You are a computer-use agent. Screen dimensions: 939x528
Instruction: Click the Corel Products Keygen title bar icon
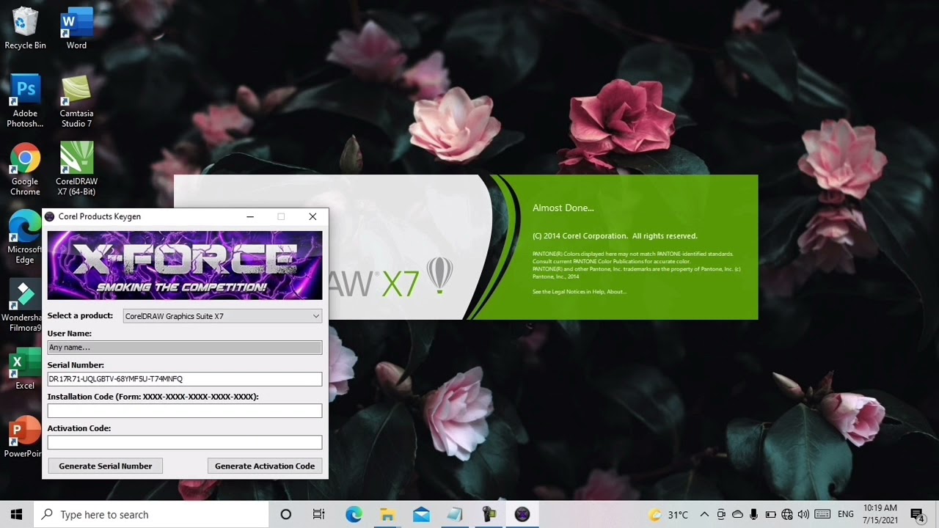(50, 216)
